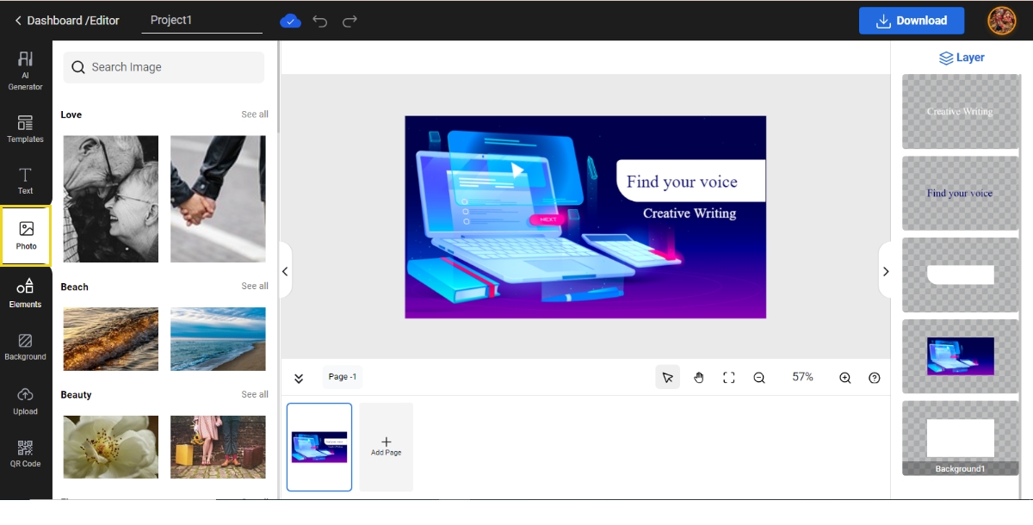Click the Add Page thumbnail
Viewport: 1033px width, 525px height.
point(386,446)
